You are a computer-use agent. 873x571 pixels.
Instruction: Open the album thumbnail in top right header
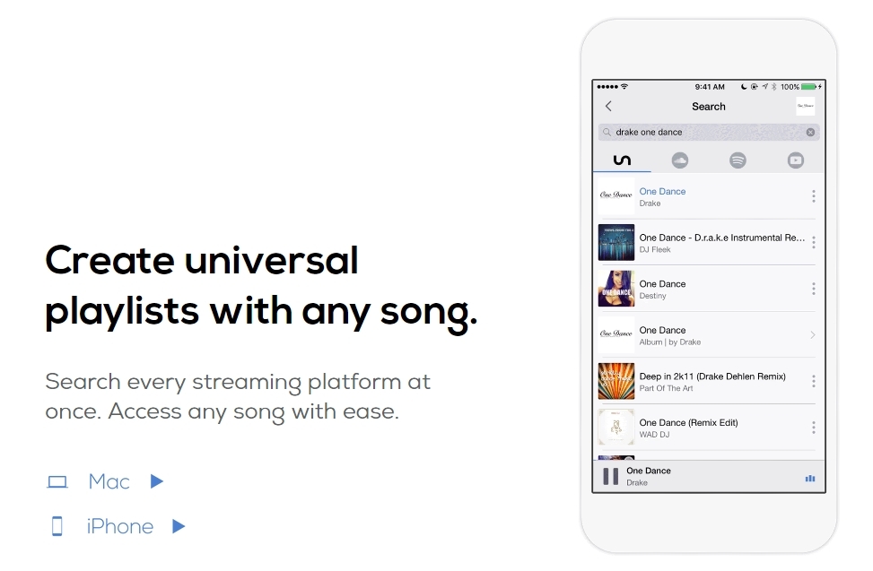805,106
